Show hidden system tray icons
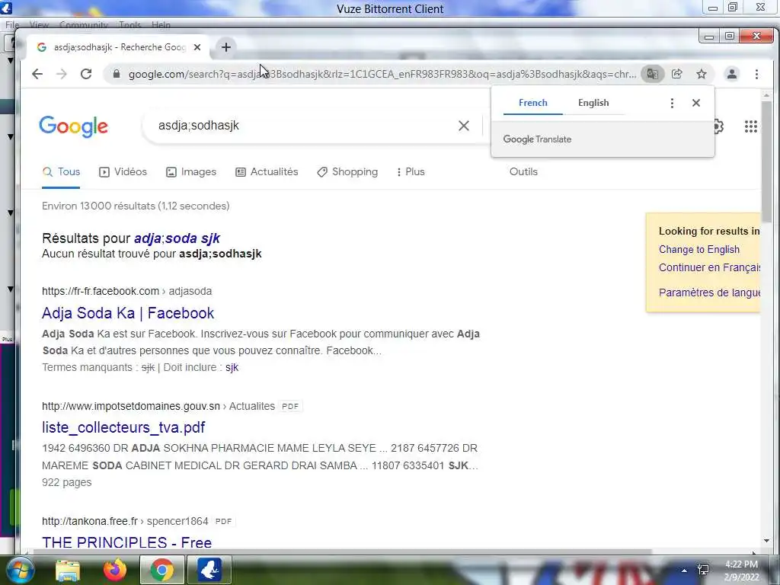This screenshot has width=780, height=585. [685, 571]
